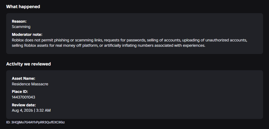Select the Residence Massacre asset name

click(x=30, y=84)
